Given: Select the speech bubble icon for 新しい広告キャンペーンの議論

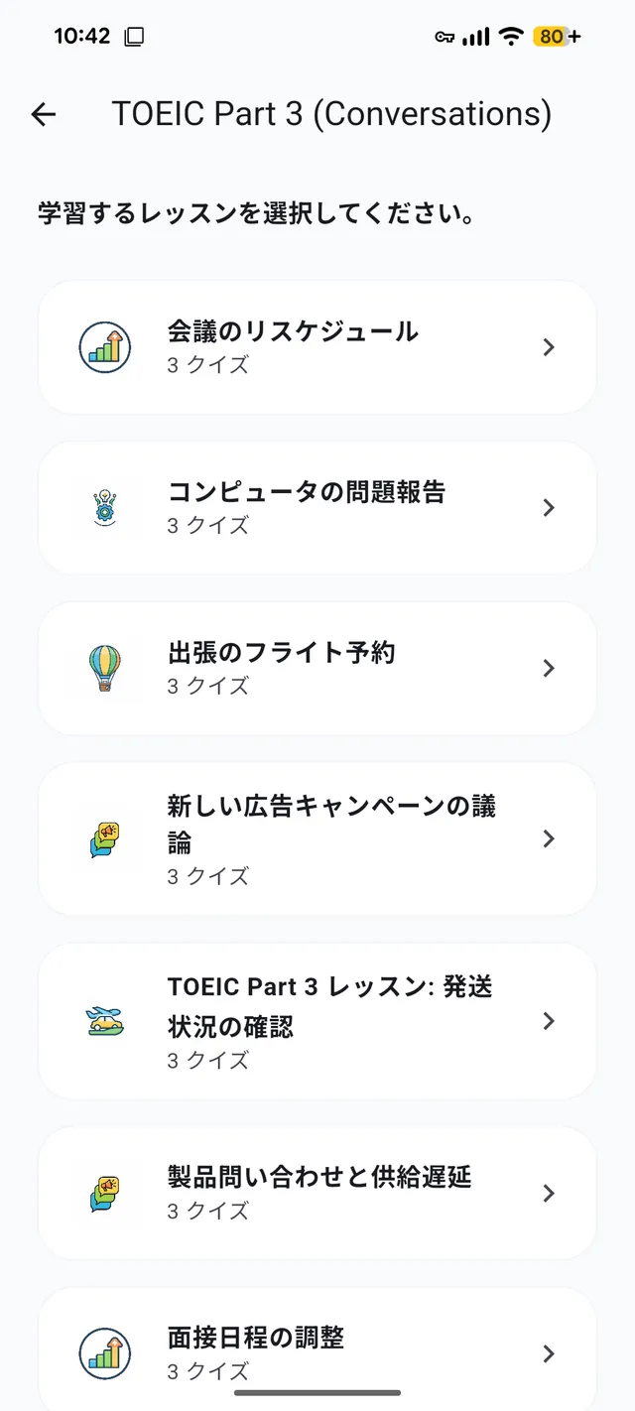Looking at the screenshot, I should click(x=104, y=838).
